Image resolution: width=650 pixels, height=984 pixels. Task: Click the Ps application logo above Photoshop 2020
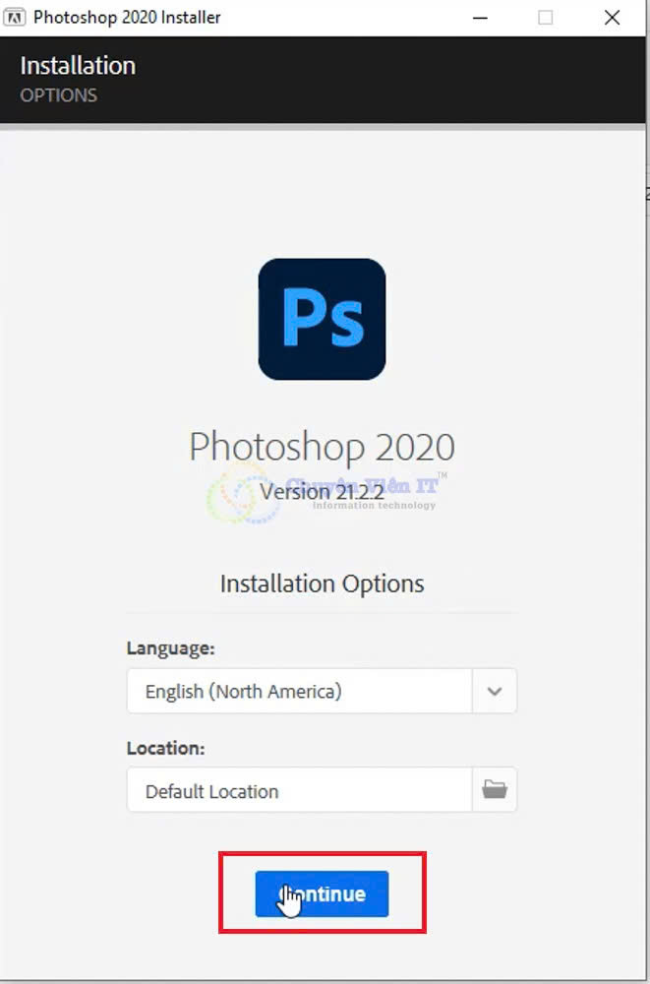322,319
